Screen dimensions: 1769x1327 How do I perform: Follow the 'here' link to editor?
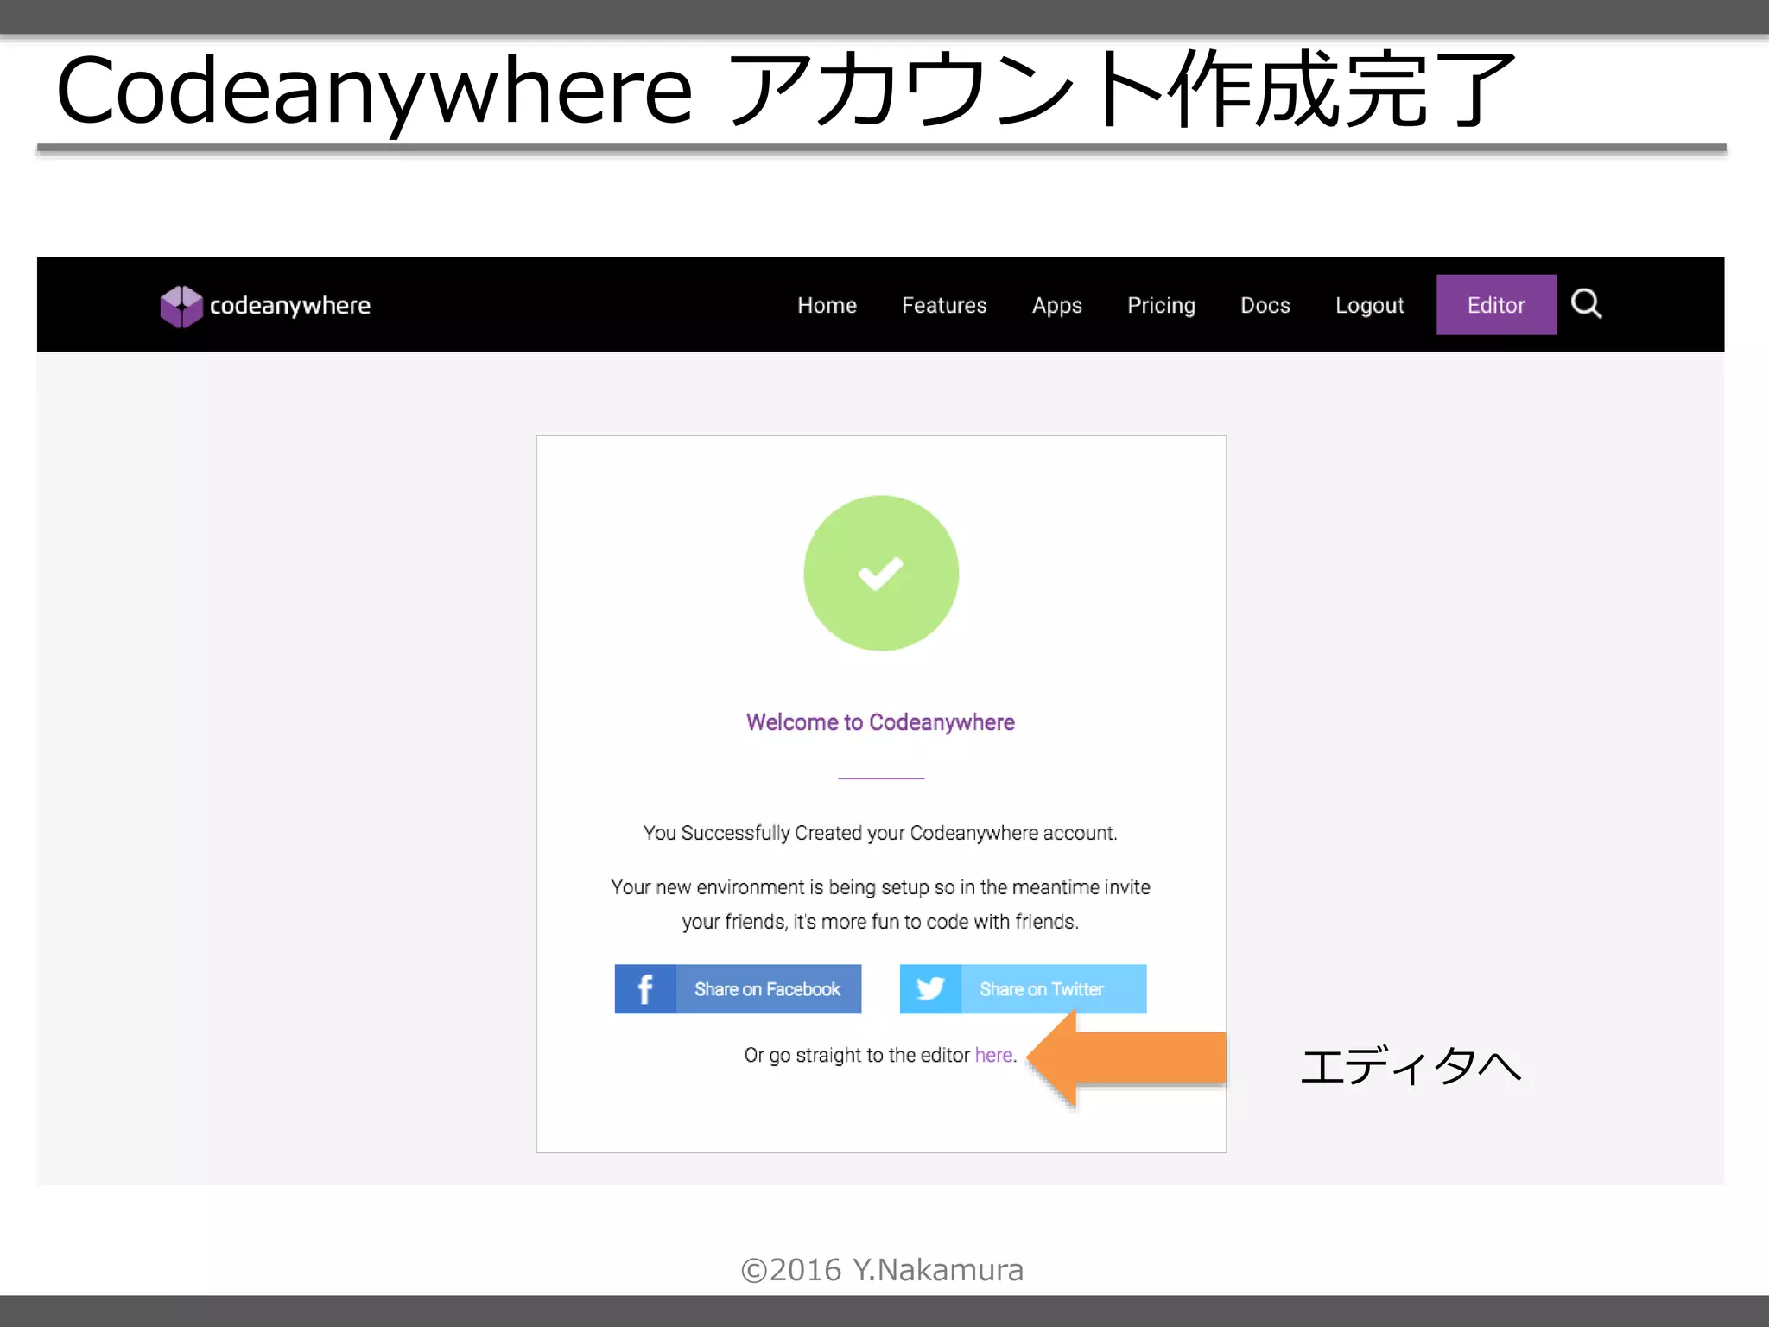(x=993, y=1055)
